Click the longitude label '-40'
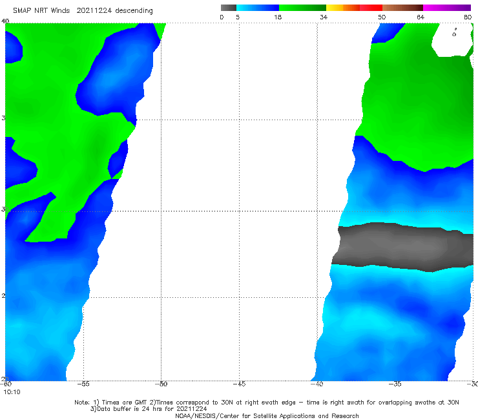The width and height of the screenshot is (478, 420). coord(317,384)
